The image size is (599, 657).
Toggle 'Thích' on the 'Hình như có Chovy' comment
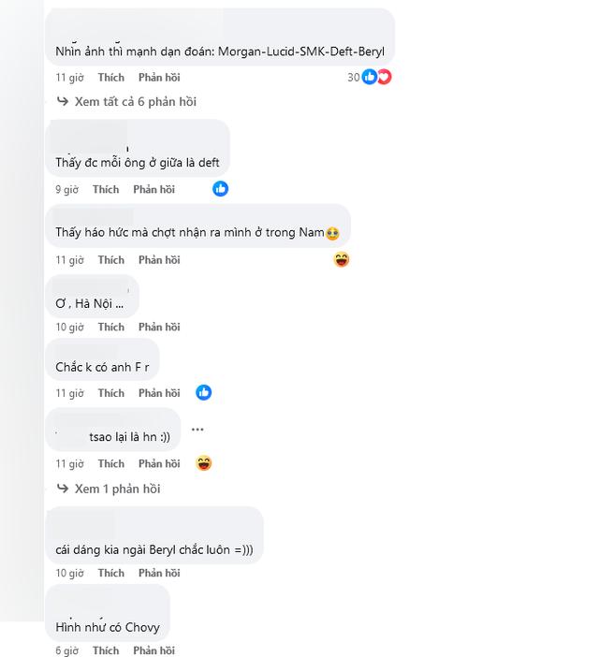coord(106,650)
